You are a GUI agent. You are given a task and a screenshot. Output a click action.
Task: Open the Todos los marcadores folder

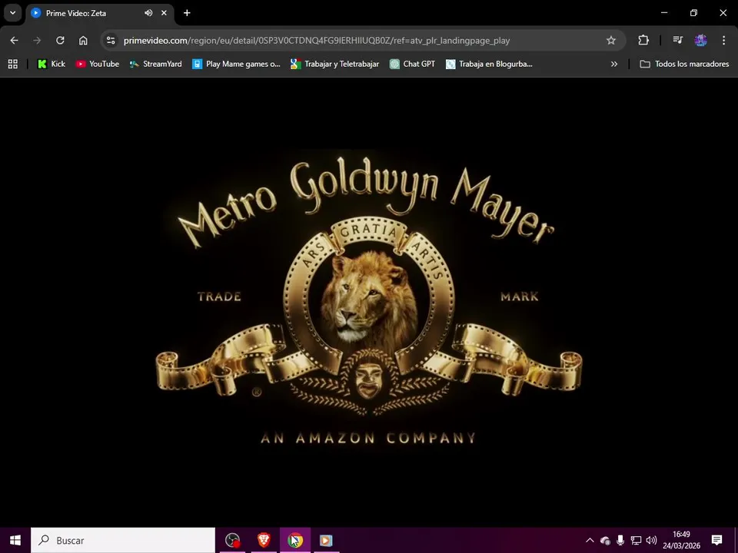pos(684,64)
